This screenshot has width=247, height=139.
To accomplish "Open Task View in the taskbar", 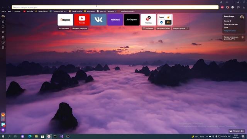I will click(15, 136).
